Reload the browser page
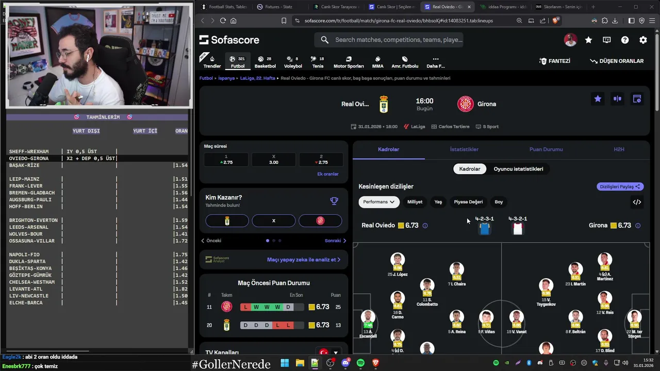The width and height of the screenshot is (660, 371). (223, 21)
